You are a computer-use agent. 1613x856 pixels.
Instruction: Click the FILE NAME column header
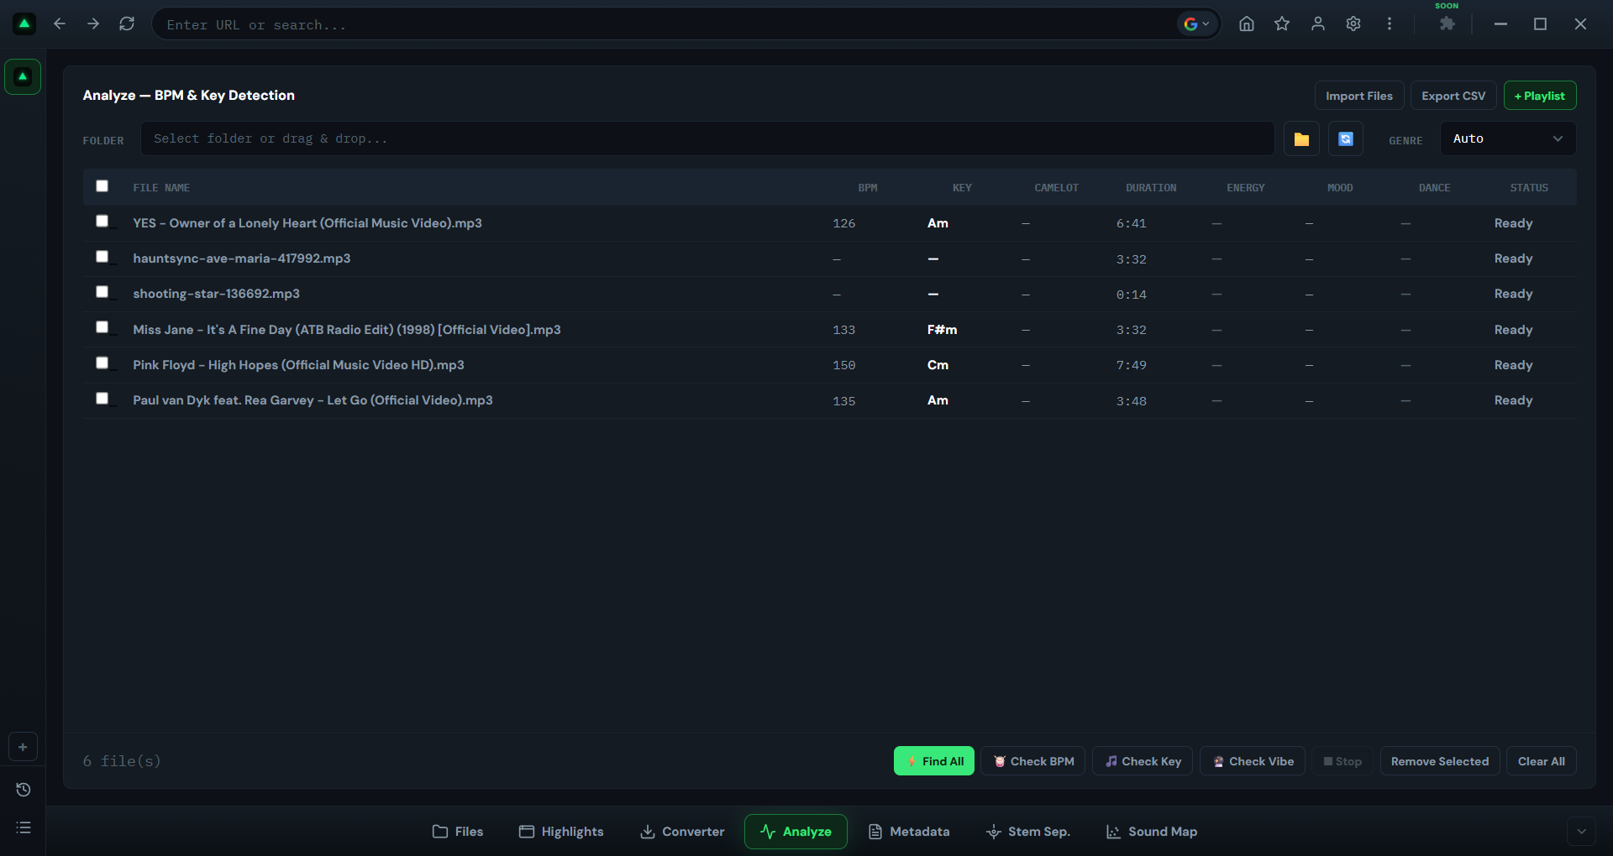[x=161, y=188]
